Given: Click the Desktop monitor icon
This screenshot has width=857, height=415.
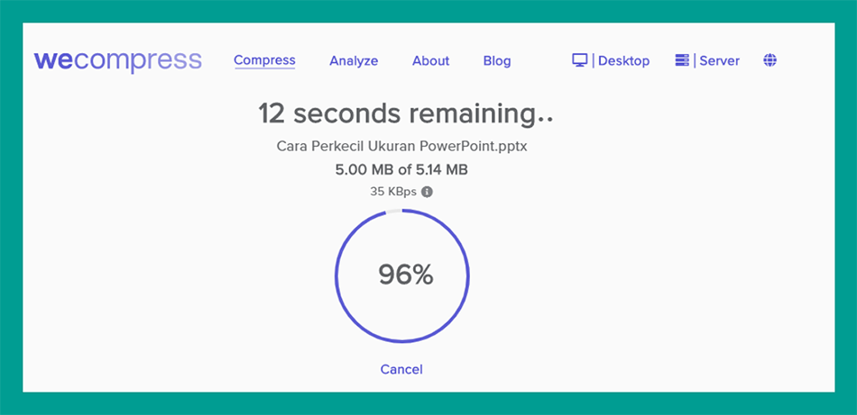Looking at the screenshot, I should click(x=580, y=60).
